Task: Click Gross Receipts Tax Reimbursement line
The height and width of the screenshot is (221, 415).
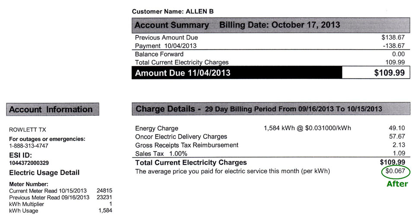Action: click(270, 145)
